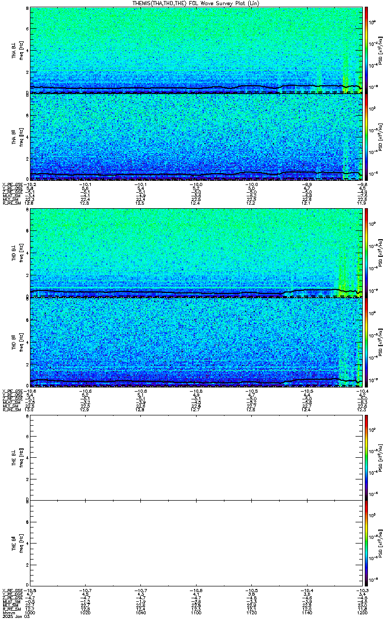Click the THA B-parallel spectrogram panel
387x620 pixels.
pos(196,137)
